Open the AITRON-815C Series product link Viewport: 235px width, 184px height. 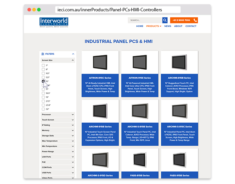pos(100,78)
